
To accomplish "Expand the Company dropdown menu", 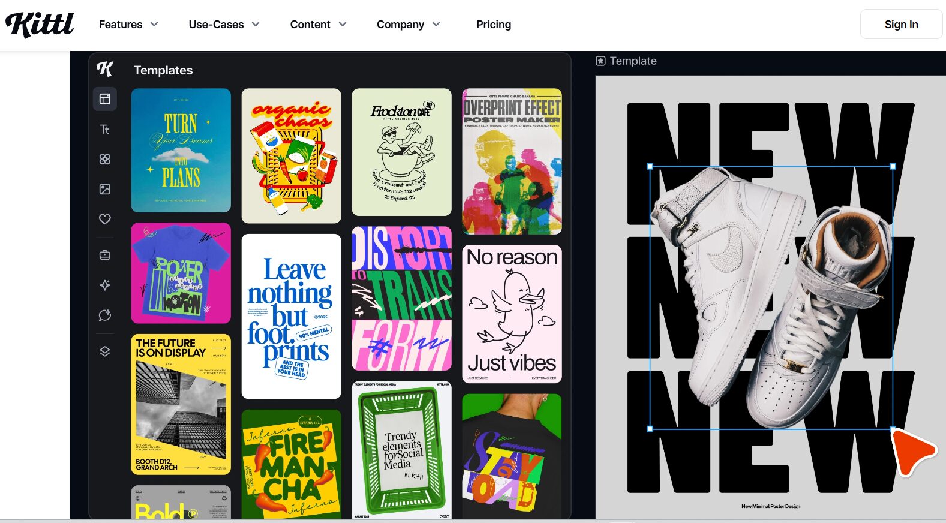I will (408, 25).
